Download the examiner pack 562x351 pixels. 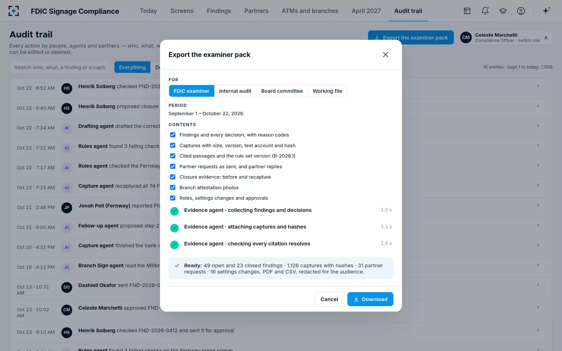[370, 299]
